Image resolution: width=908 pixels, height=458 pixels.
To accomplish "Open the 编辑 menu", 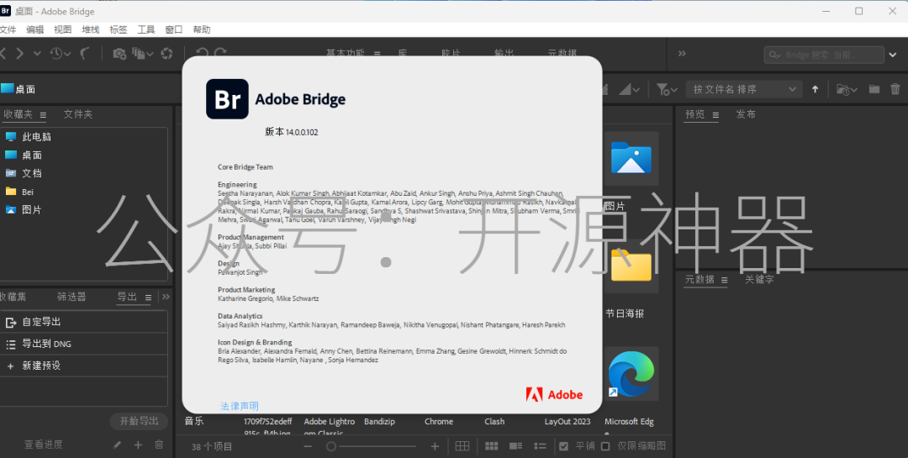I will point(34,29).
